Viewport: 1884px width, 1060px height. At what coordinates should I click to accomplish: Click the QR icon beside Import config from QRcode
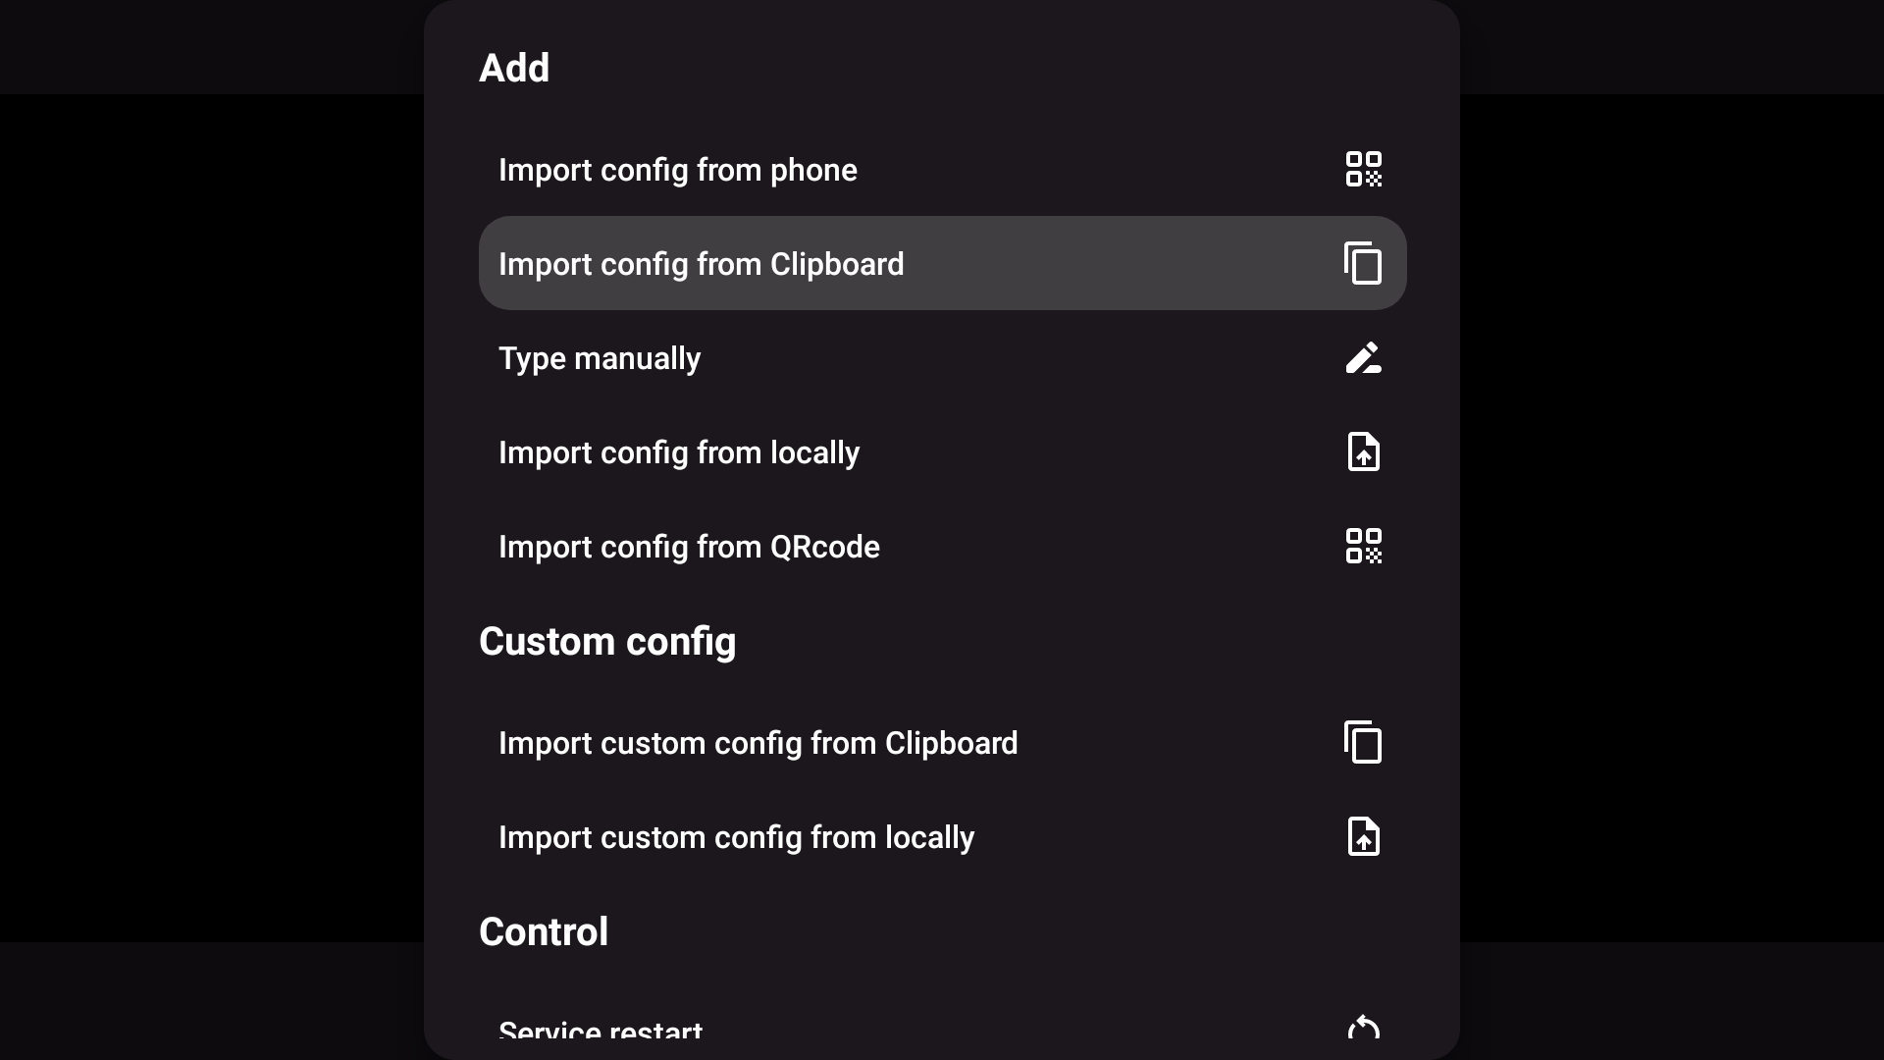tap(1363, 546)
